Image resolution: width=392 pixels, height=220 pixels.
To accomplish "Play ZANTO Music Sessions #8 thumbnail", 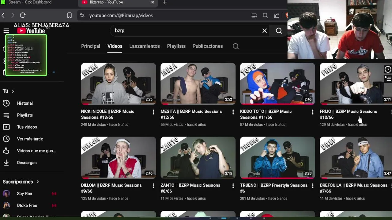I will pos(198,158).
